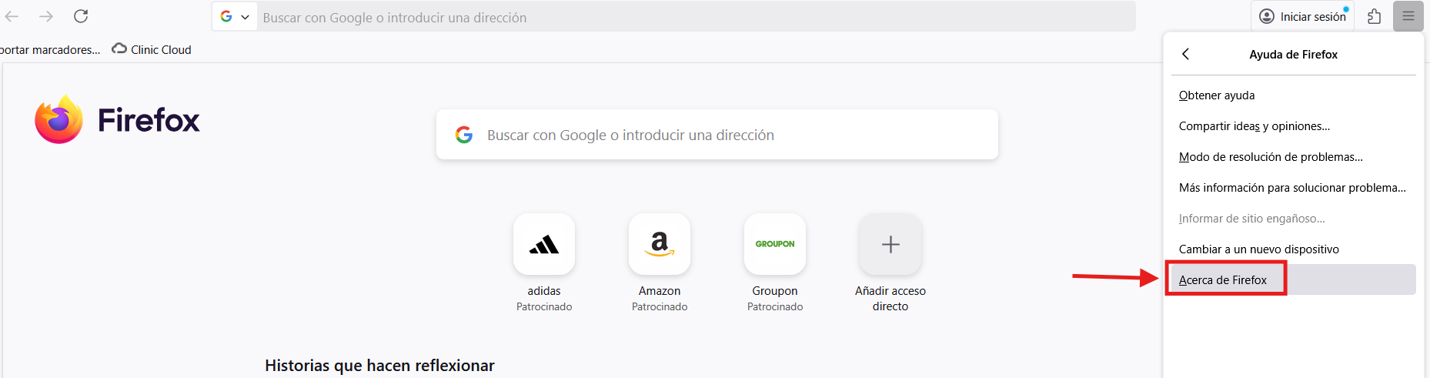Screen dimensions: 1430x378
Task: Select Acerca de Firefox menu item
Action: (1223, 280)
